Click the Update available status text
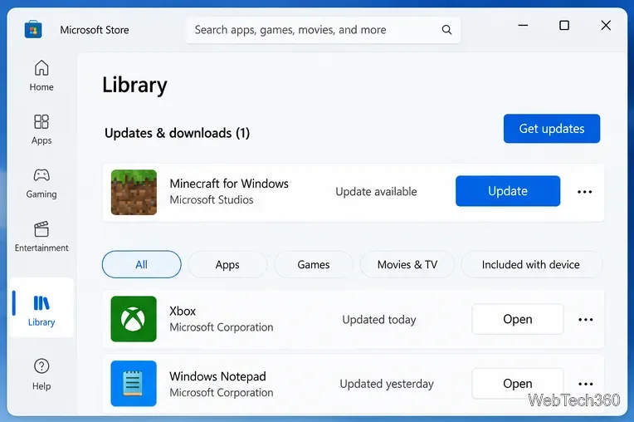 click(376, 191)
